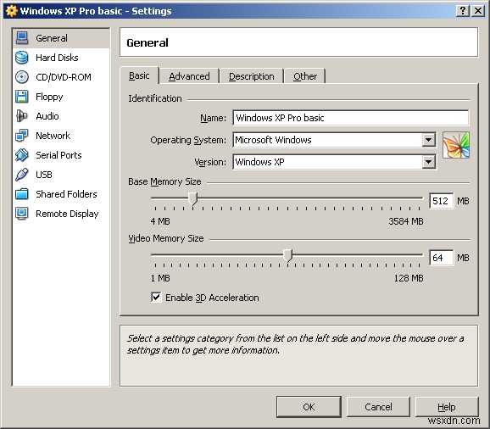490x429 pixels.
Task: Click the Remote Display monitor icon
Action: point(22,214)
